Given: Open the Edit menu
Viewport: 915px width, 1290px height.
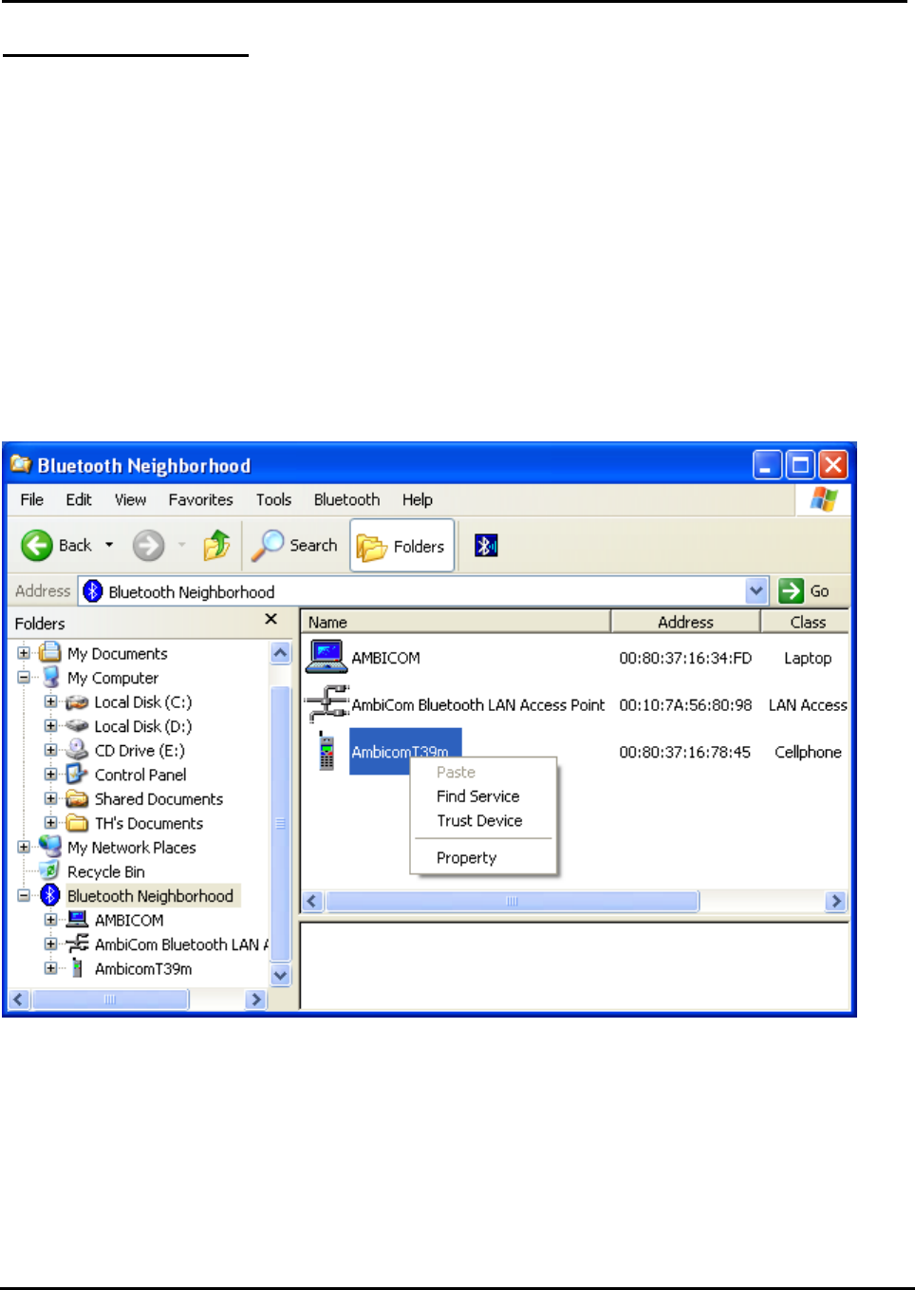Looking at the screenshot, I should 79,499.
